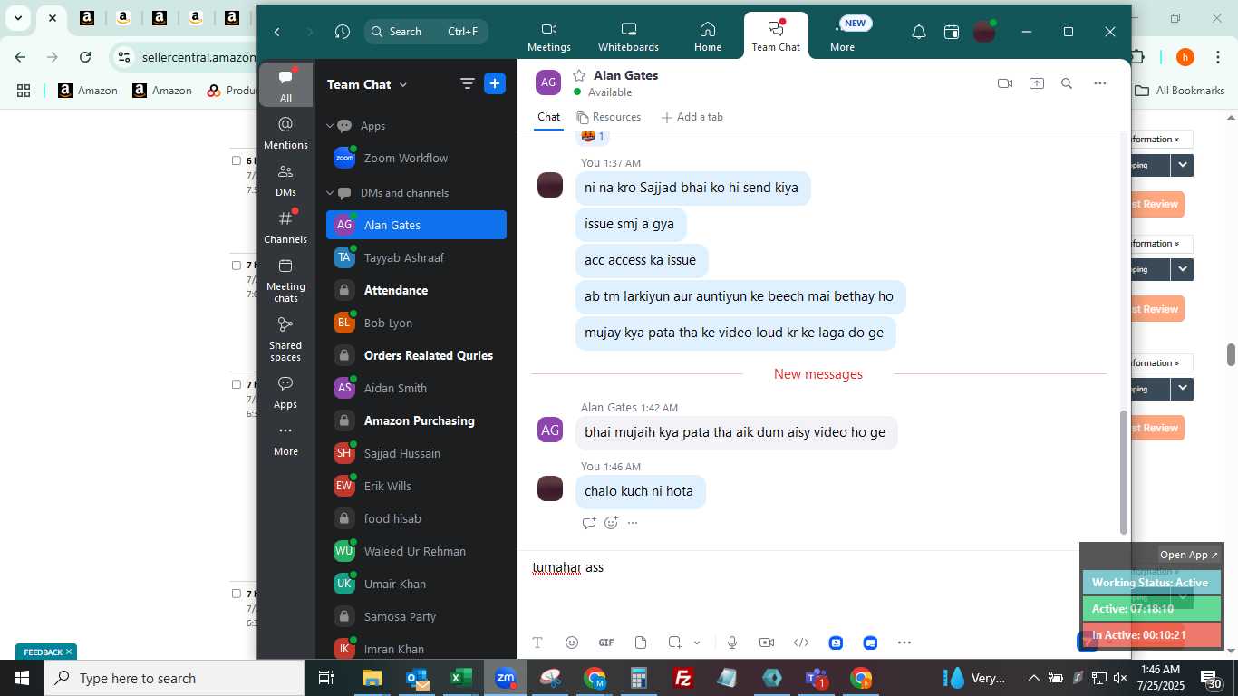Collapse the DMs and channels section
The height and width of the screenshot is (696, 1238).
coord(330,193)
